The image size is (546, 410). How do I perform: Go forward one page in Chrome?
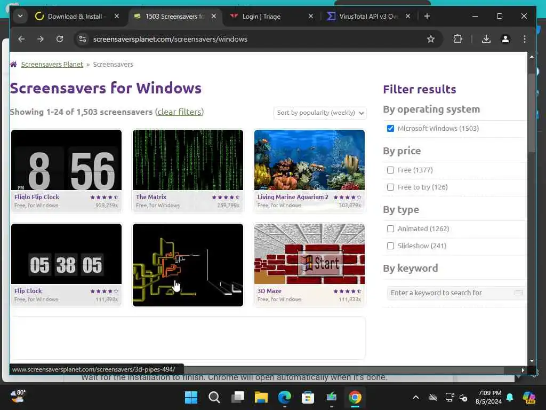coord(41,39)
